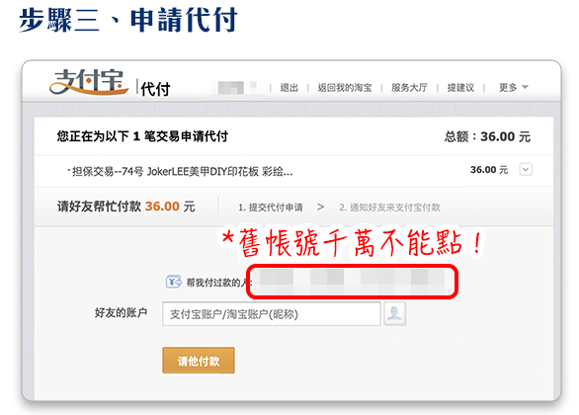Screen dimensions: 579x415
Task: Click the blurred username in header
Action: [x=237, y=88]
